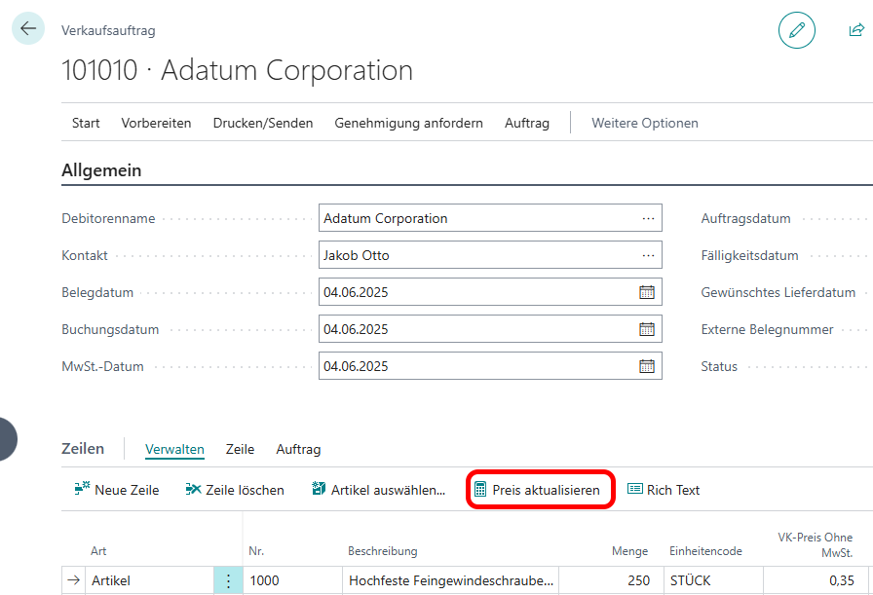873x595 pixels.
Task: Open lookup ellipsis for Kontakt
Action: (x=648, y=255)
